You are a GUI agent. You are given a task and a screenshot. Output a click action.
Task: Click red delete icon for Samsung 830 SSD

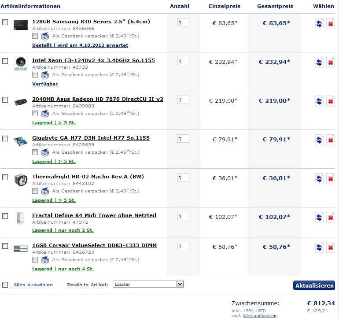(x=330, y=23)
